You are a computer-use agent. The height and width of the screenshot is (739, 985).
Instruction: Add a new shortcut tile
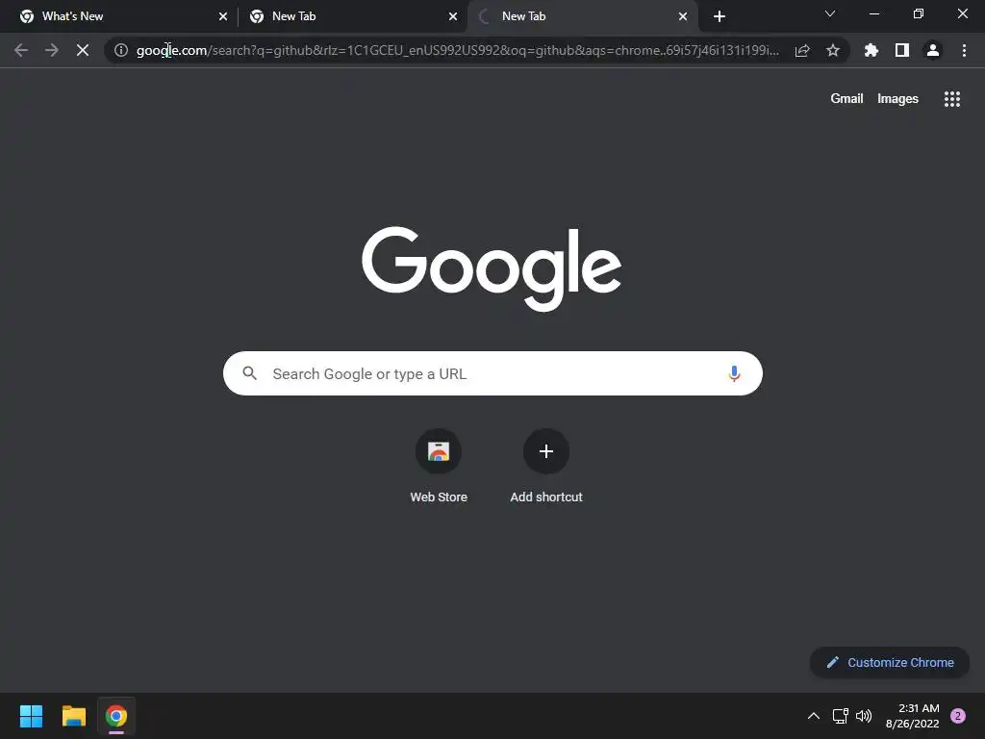click(546, 467)
